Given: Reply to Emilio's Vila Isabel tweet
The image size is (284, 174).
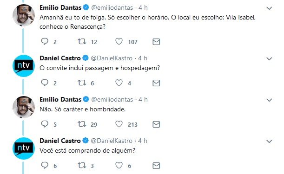Looking at the screenshot, I should (x=45, y=42).
